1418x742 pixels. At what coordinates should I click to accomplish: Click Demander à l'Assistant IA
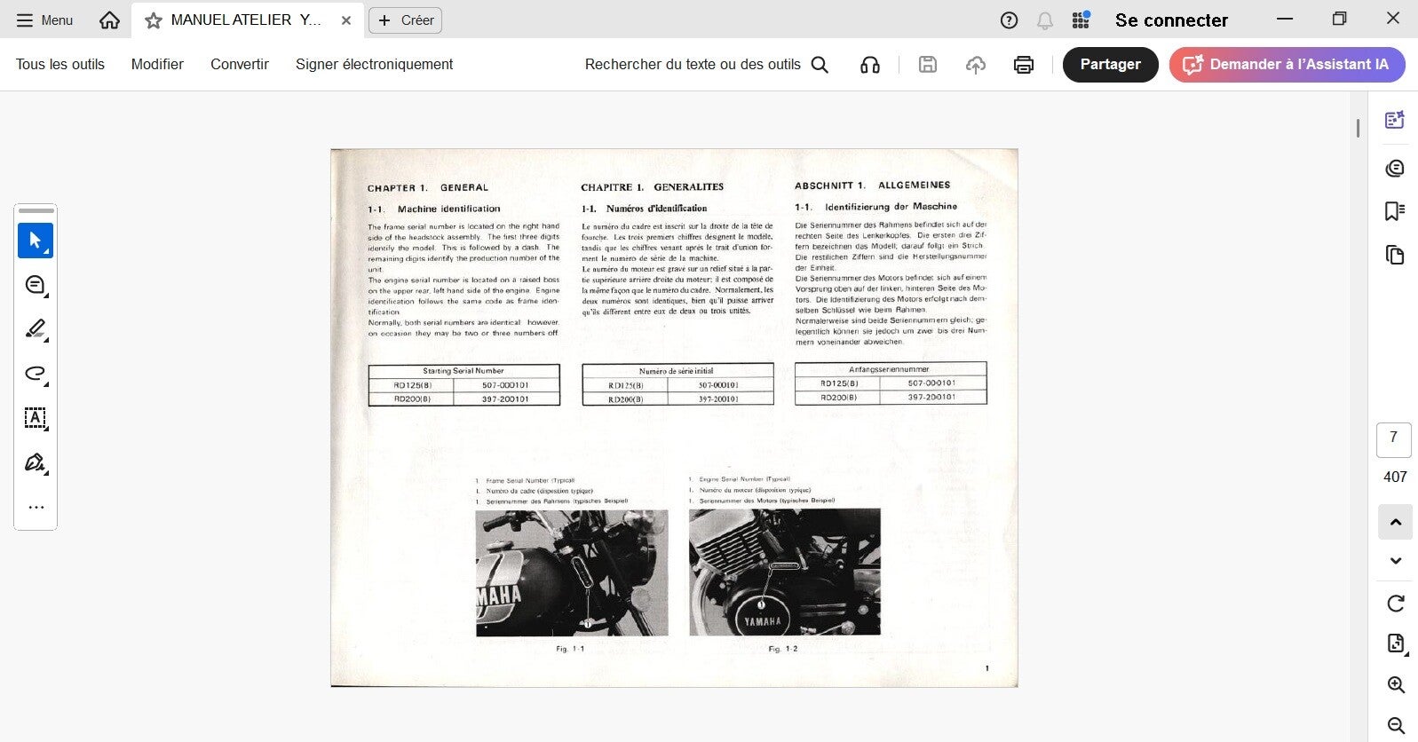click(x=1287, y=65)
